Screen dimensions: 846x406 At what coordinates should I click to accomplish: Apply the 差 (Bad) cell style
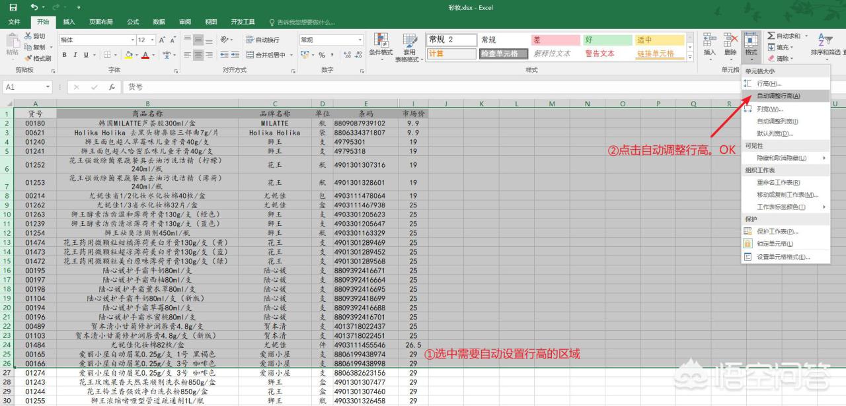click(x=555, y=40)
